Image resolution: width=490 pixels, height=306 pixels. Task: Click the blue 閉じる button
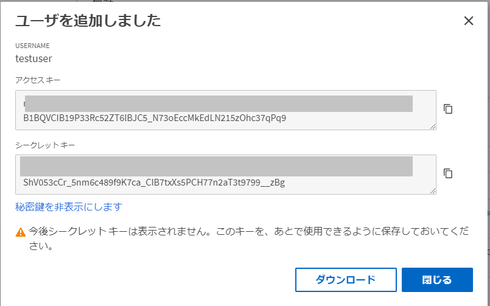[x=437, y=279]
